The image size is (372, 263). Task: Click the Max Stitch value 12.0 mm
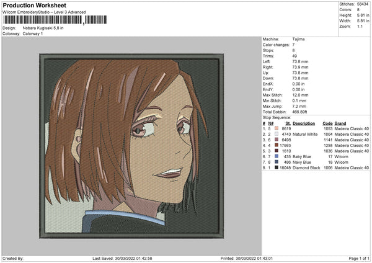pos(300,95)
